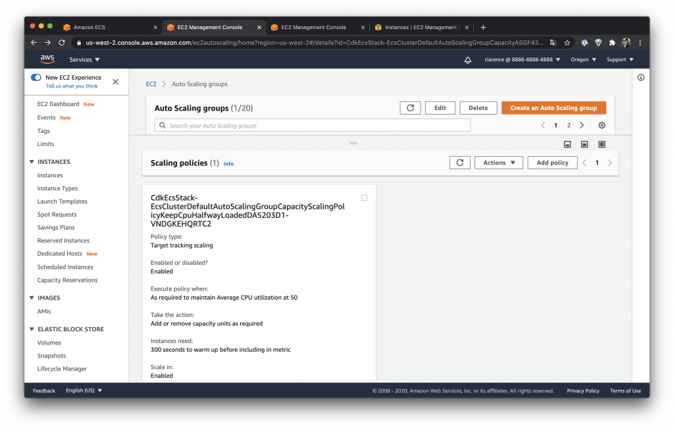Open the clarence account dropdown
The height and width of the screenshot is (430, 674).
(x=522, y=60)
